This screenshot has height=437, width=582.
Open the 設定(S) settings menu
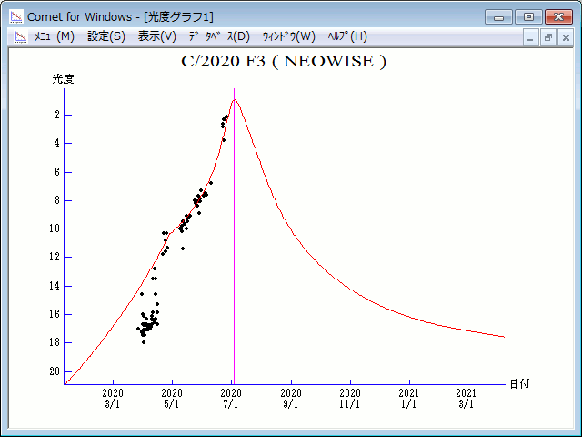tap(106, 36)
